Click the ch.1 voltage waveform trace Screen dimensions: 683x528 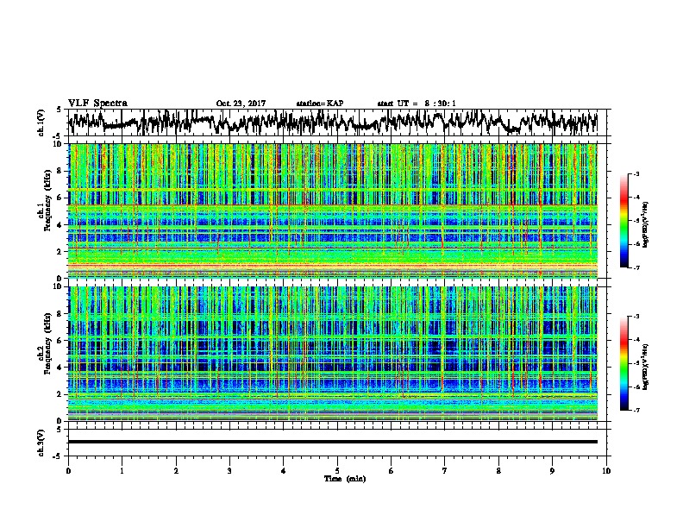click(333, 123)
